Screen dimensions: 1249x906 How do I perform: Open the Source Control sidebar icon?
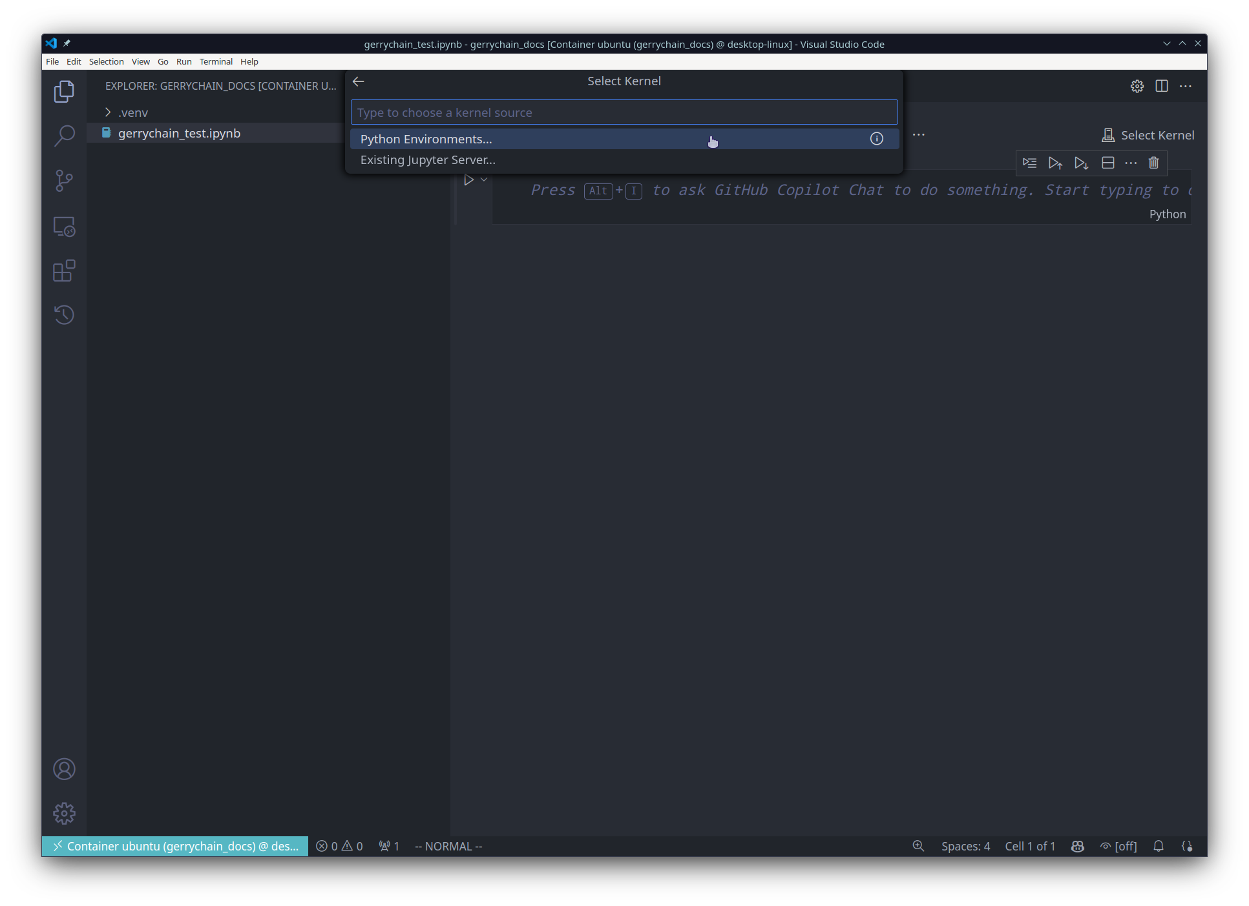tap(64, 181)
